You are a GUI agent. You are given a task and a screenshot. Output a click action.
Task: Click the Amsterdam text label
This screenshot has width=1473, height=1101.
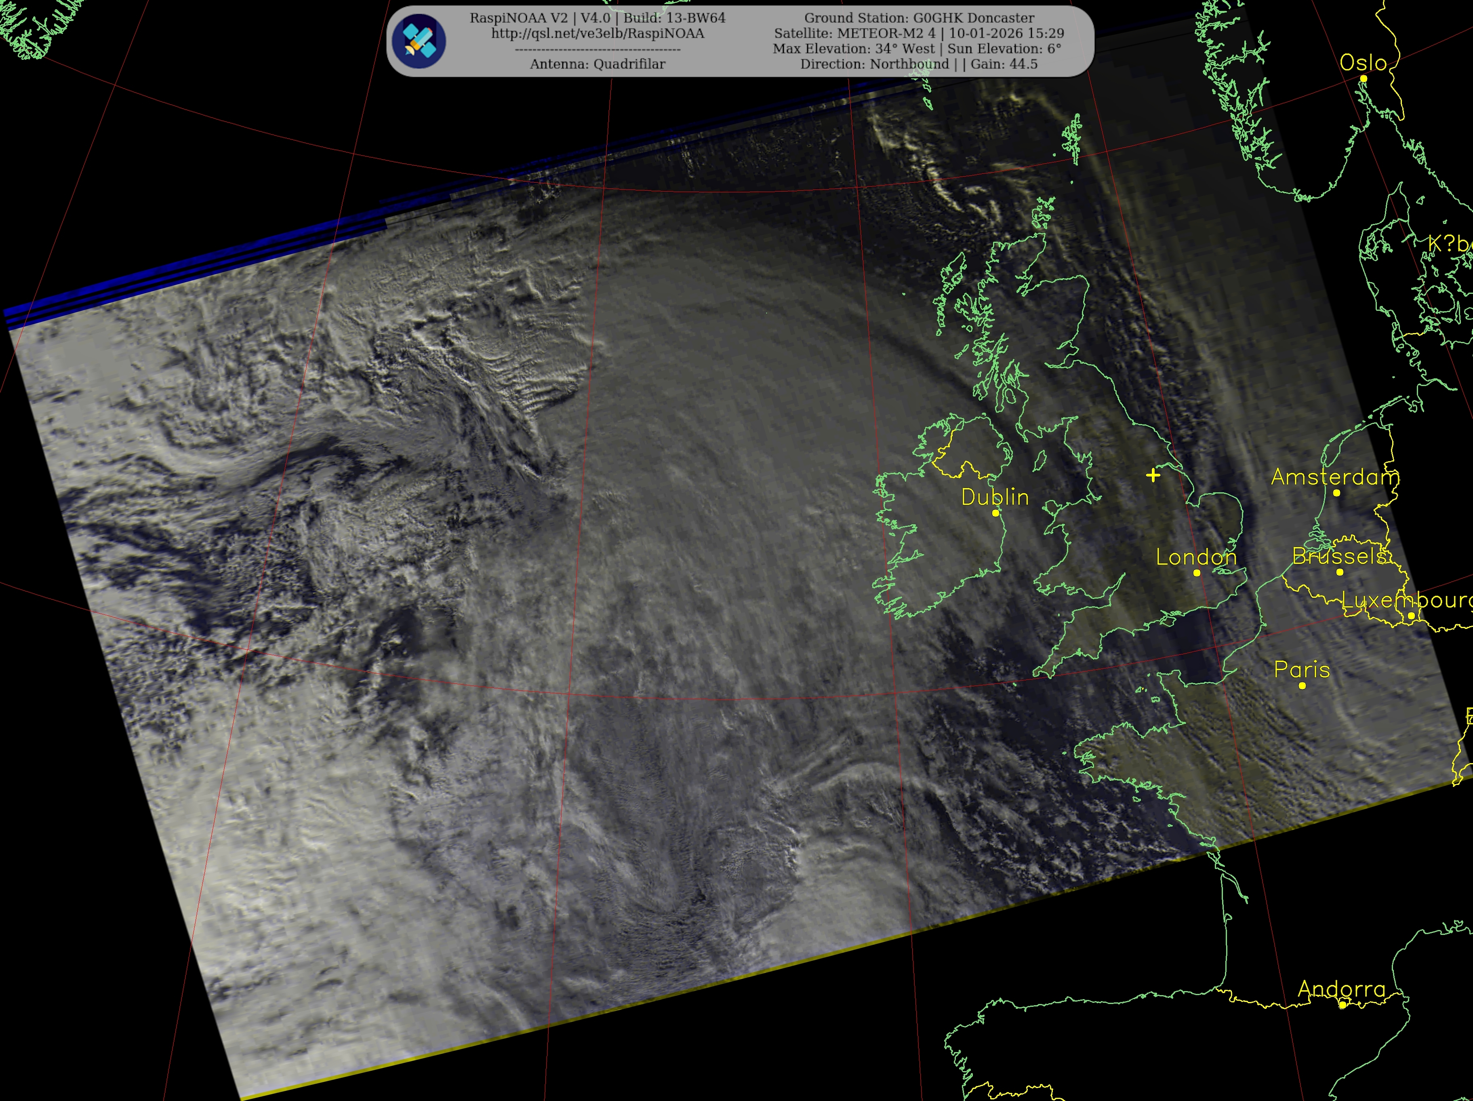(1335, 477)
